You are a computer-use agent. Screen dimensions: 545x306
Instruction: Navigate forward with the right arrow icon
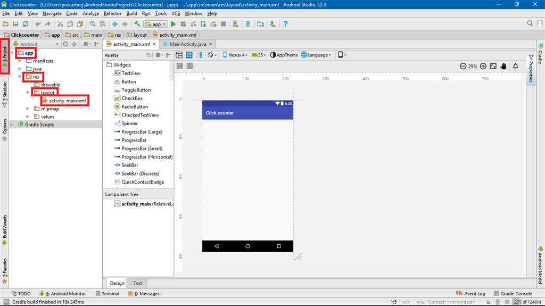point(125,24)
